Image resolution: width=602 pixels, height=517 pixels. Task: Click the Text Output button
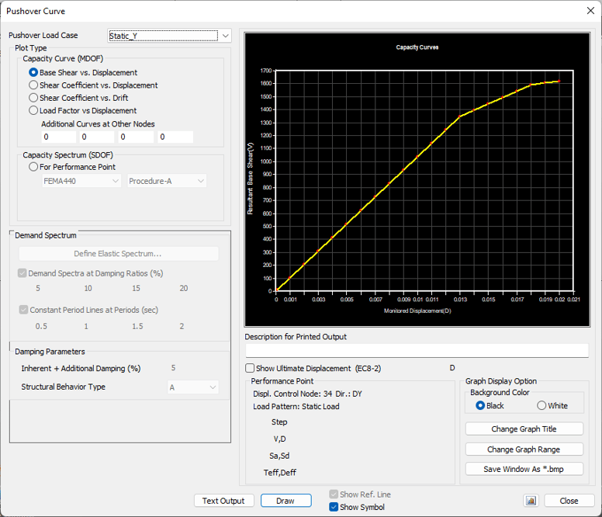coord(223,501)
